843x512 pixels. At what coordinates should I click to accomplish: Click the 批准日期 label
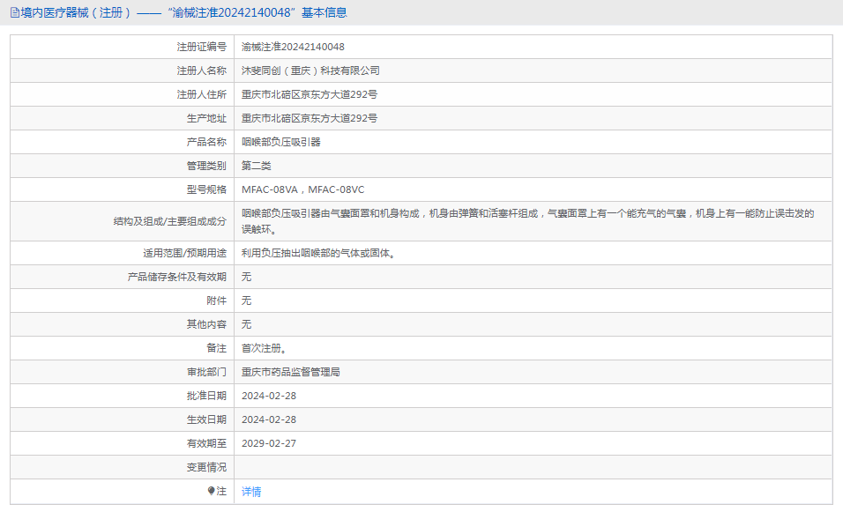click(206, 396)
